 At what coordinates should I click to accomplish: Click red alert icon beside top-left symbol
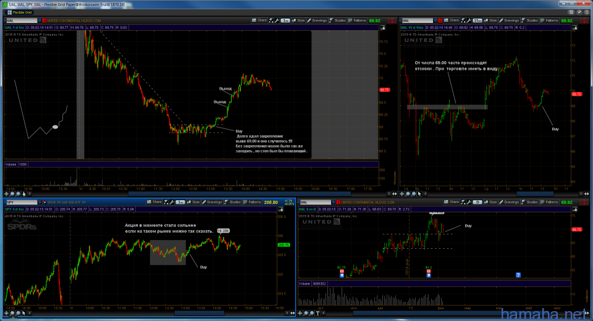coord(44,20)
